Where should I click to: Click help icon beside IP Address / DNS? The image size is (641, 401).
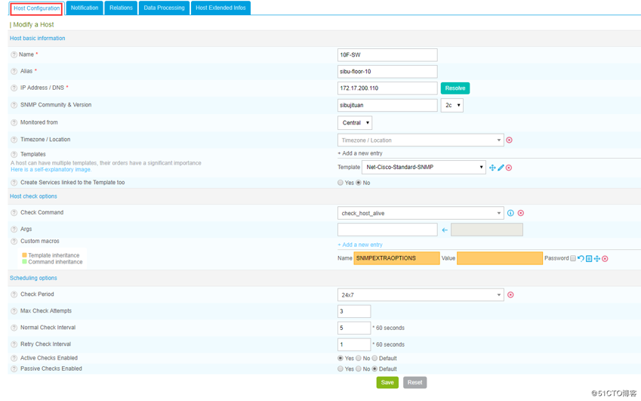pos(14,88)
